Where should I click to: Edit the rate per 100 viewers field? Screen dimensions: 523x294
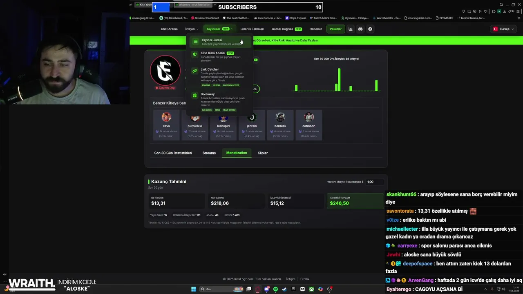point(375,182)
